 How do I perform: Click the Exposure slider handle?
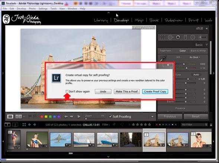point(188,79)
